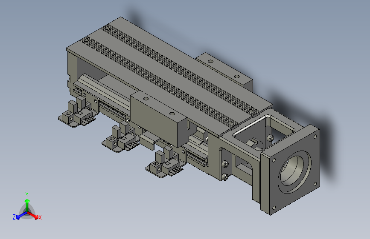Select the long grooved top cover plate
370x239 pixels.
pos(169,77)
